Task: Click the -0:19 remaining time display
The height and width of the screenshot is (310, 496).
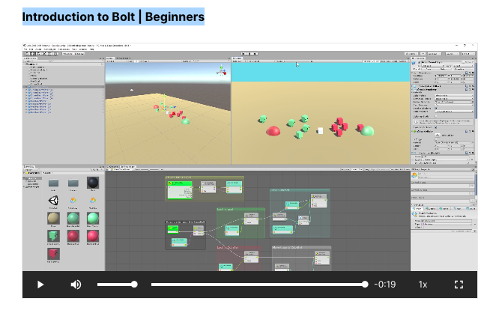Action: [385, 285]
